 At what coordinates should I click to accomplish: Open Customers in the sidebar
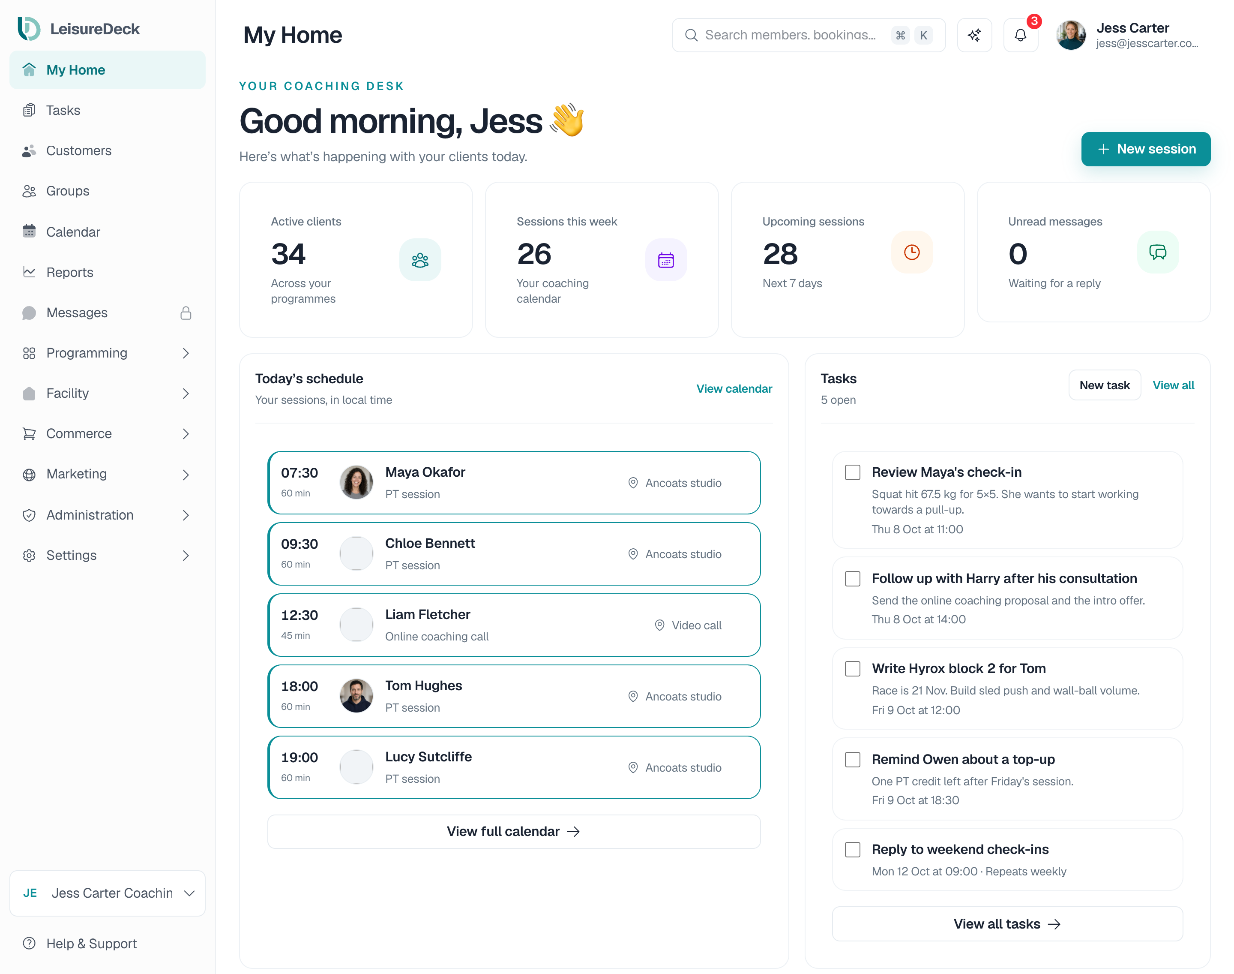(x=107, y=150)
